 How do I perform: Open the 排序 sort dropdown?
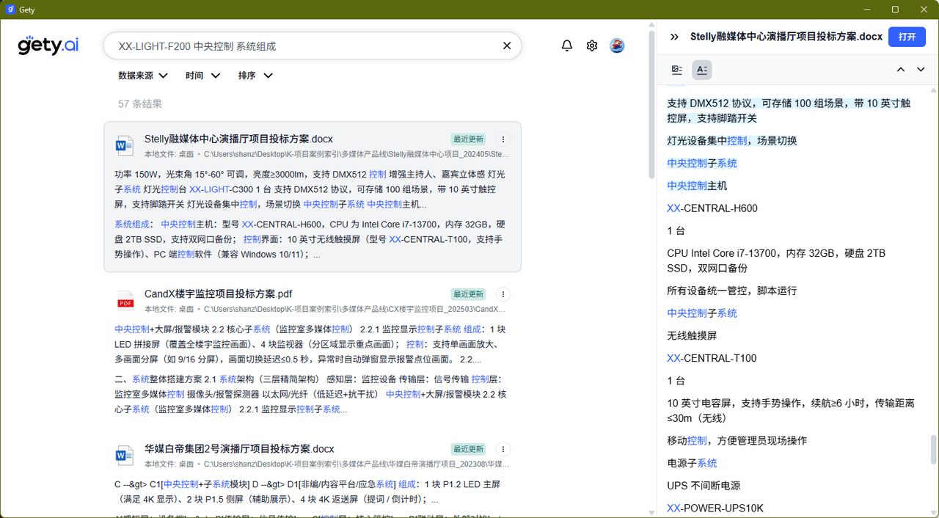(x=255, y=76)
